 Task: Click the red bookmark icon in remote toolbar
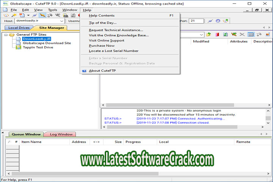[217, 35]
